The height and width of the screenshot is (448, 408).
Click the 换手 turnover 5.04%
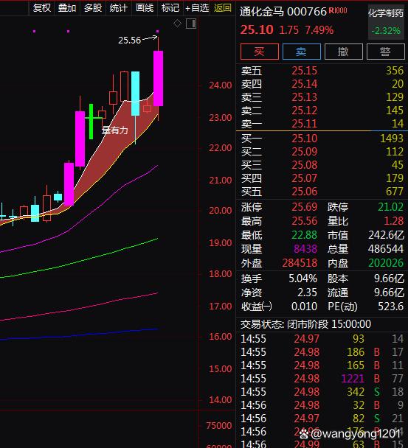coord(302,279)
